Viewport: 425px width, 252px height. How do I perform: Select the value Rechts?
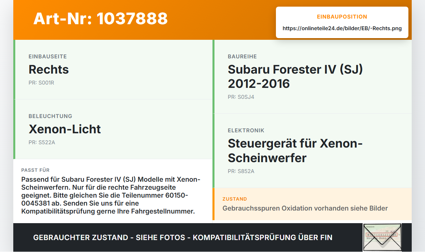[49, 69]
